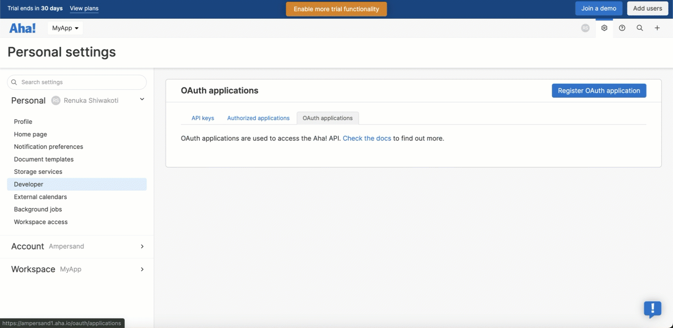Open the MyApp workspace dropdown
The height and width of the screenshot is (328, 673).
coord(65,28)
